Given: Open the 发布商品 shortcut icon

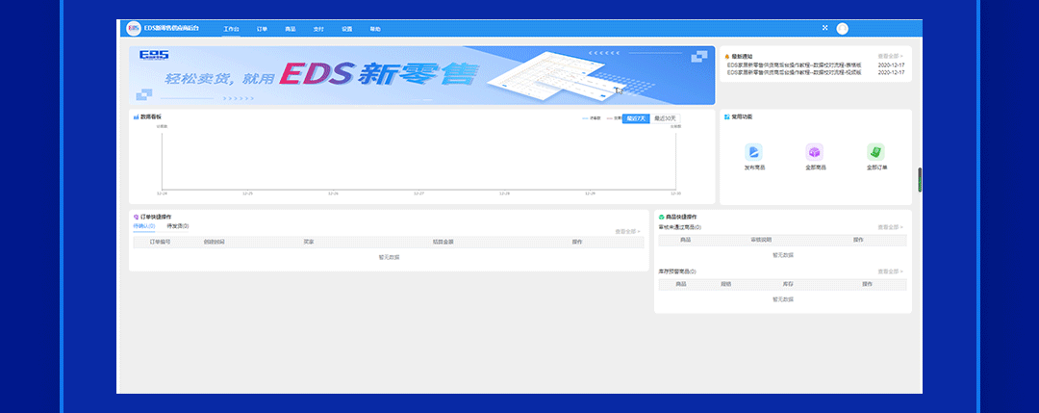Looking at the screenshot, I should click(x=753, y=152).
